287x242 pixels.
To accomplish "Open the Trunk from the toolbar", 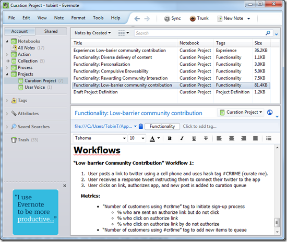I will 199,18.
